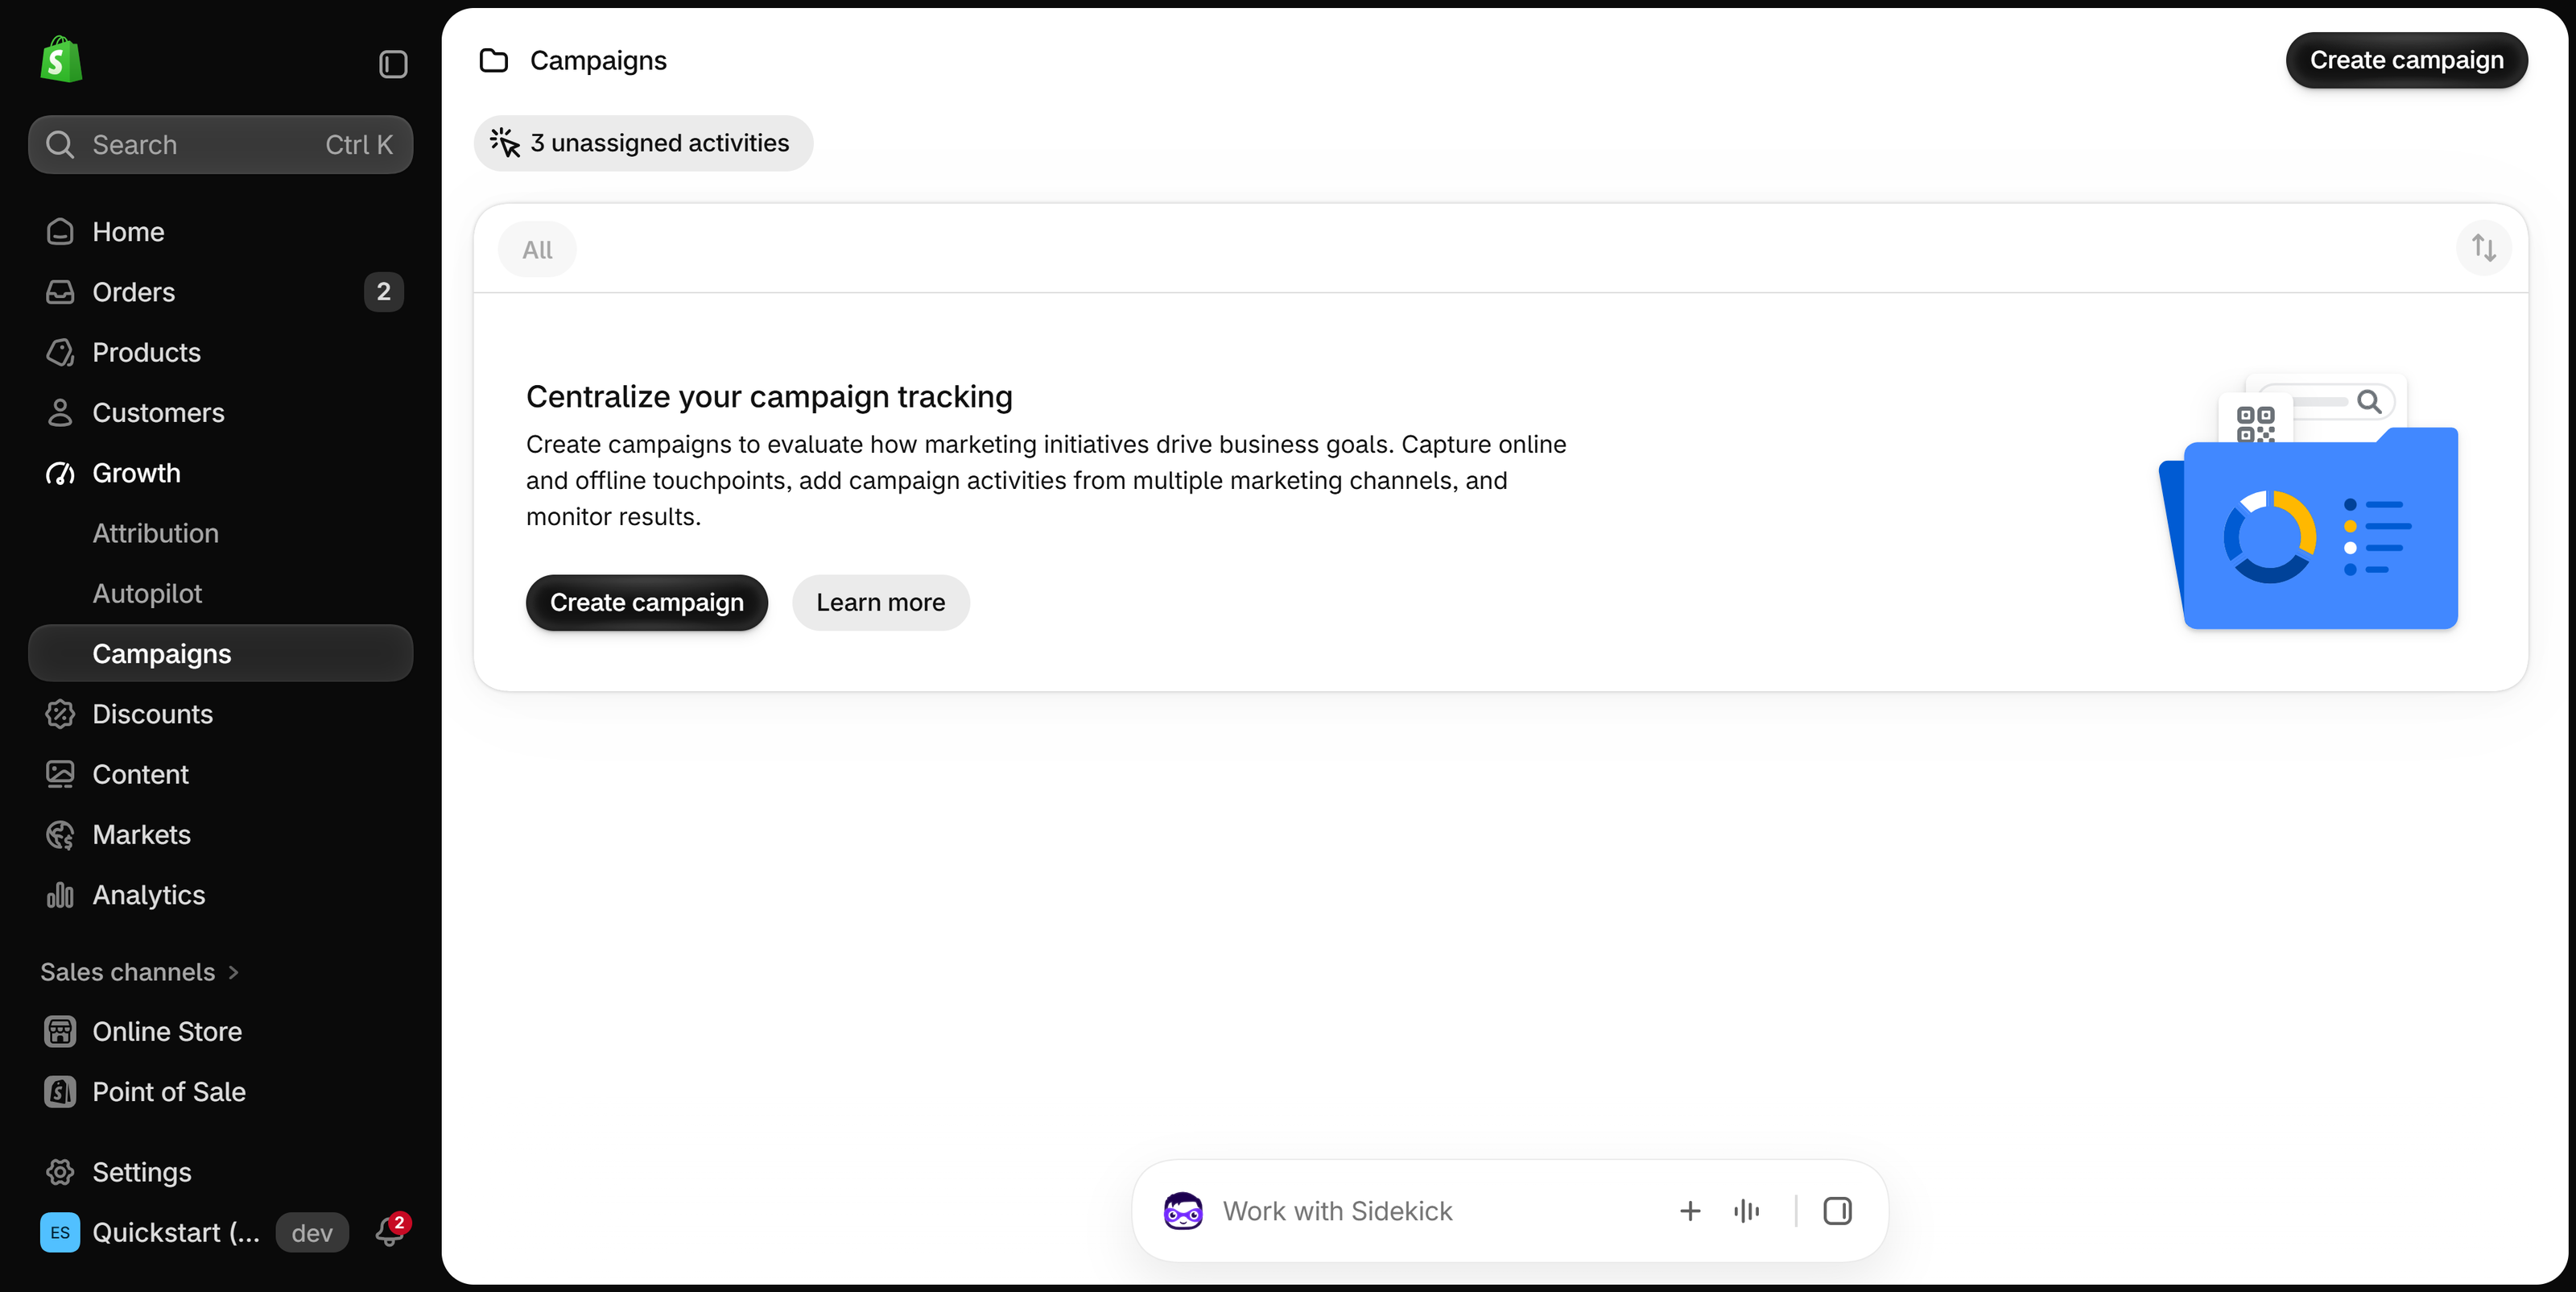Expand the Sales channels chevron
Image resolution: width=2576 pixels, height=1292 pixels.
233,973
